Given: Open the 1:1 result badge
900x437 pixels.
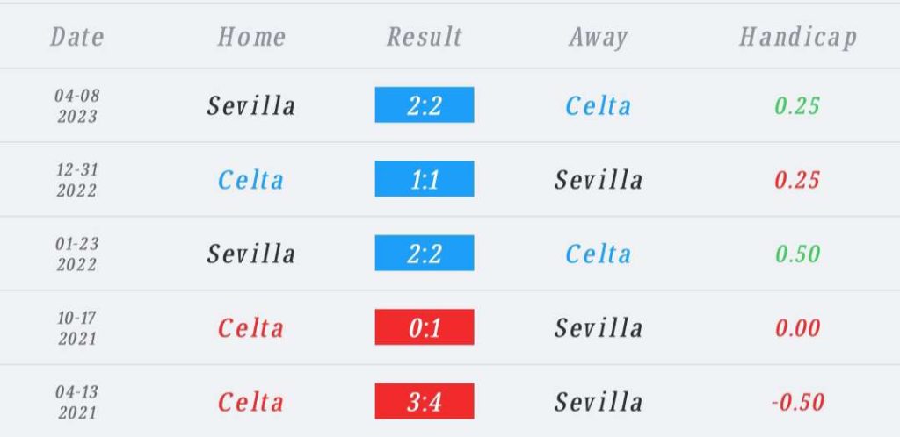Looking at the screenshot, I should [425, 179].
